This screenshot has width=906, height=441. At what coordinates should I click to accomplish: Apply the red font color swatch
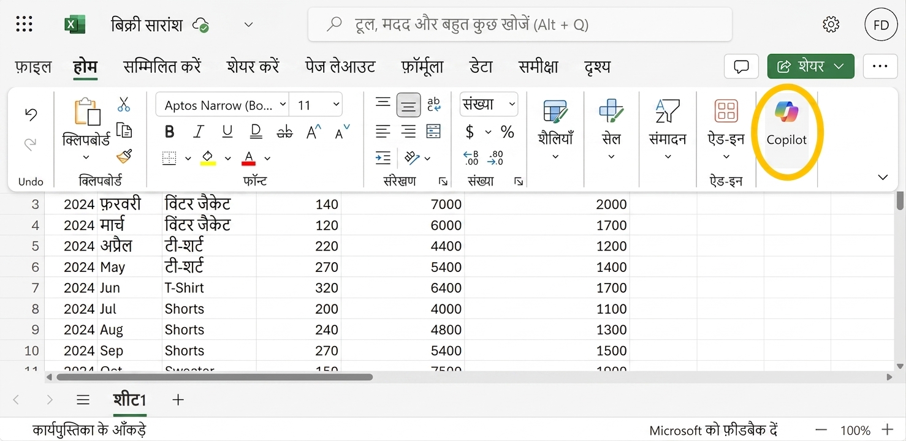click(248, 158)
